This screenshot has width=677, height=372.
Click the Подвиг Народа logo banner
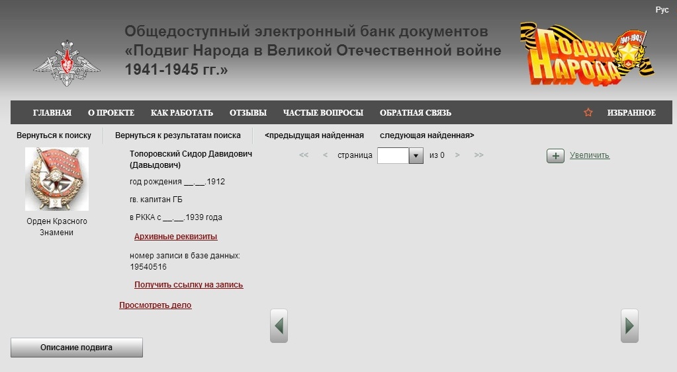[586, 55]
